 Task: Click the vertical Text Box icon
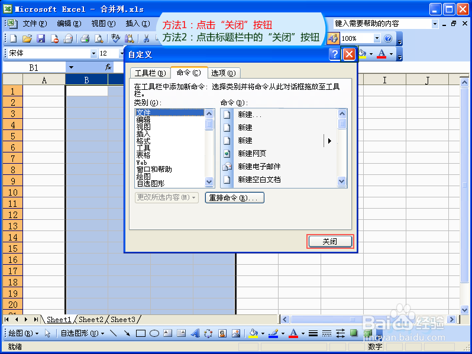(181, 333)
